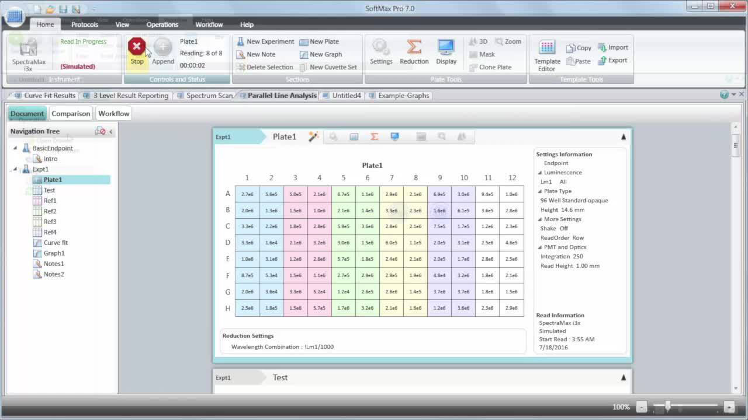Collapse the PMT and Optics section
This screenshot has width=748, height=420.
pyautogui.click(x=539, y=247)
